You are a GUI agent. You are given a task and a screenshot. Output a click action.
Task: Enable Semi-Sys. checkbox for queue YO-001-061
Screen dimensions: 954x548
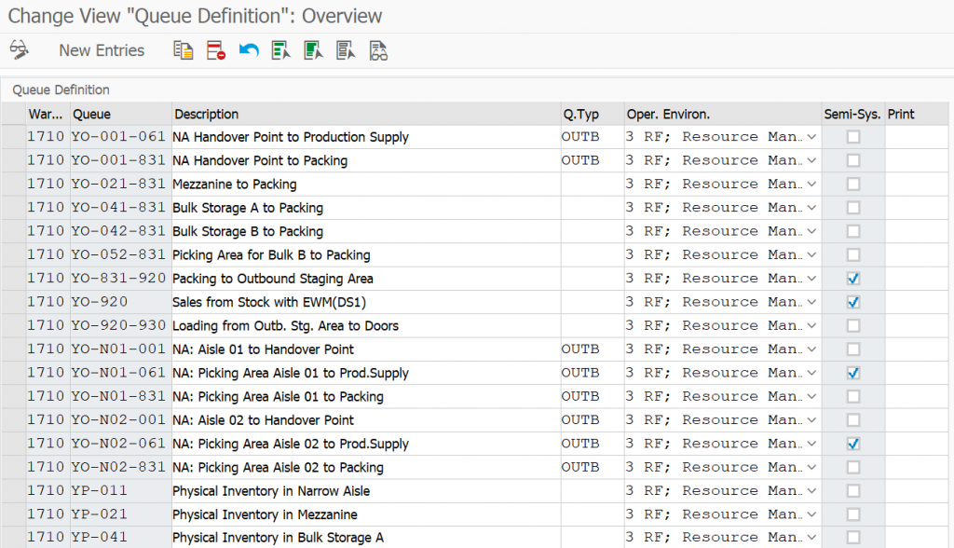pos(853,137)
